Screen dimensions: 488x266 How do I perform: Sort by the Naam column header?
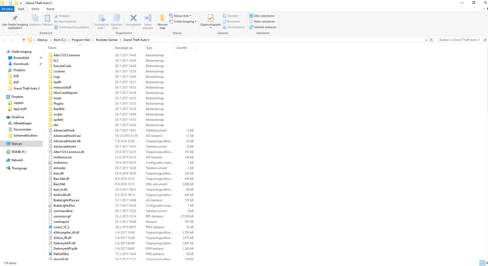tap(80, 48)
